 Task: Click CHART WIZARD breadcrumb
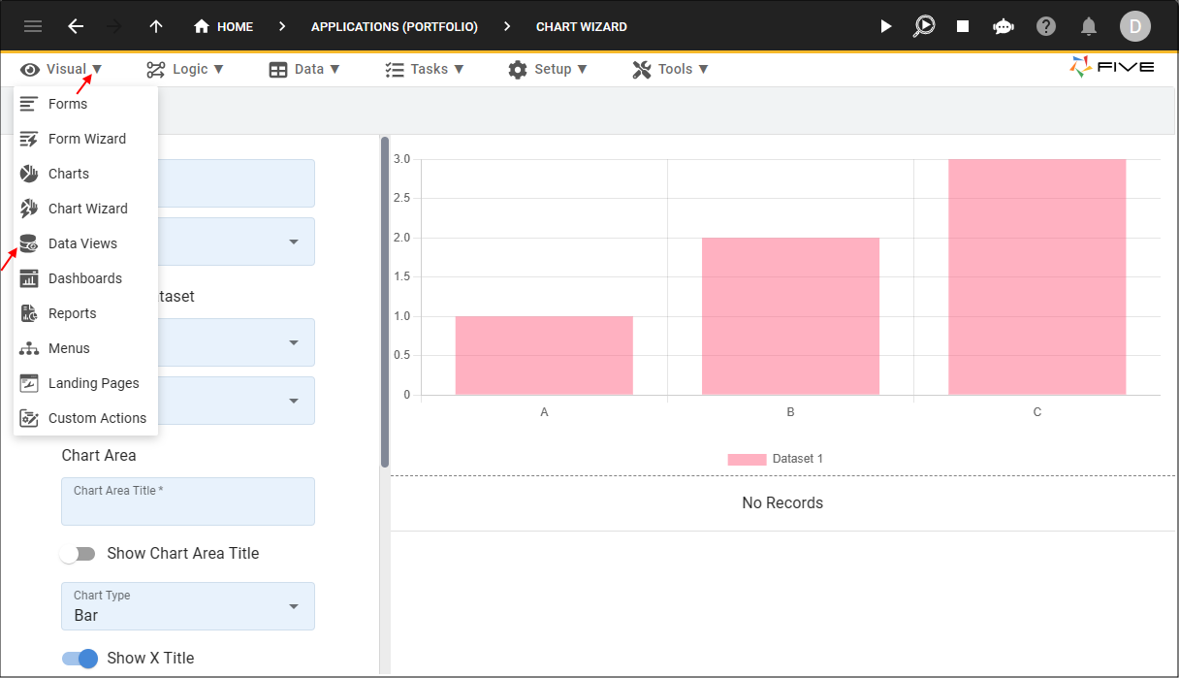pos(582,27)
